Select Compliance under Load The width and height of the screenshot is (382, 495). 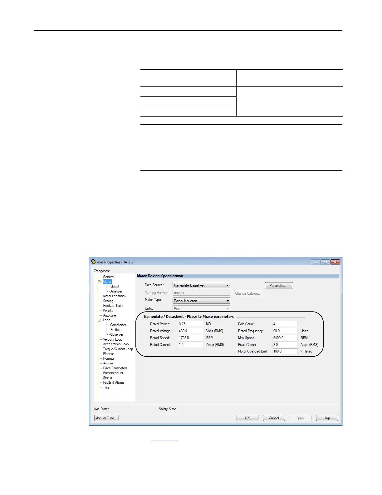[x=118, y=325]
